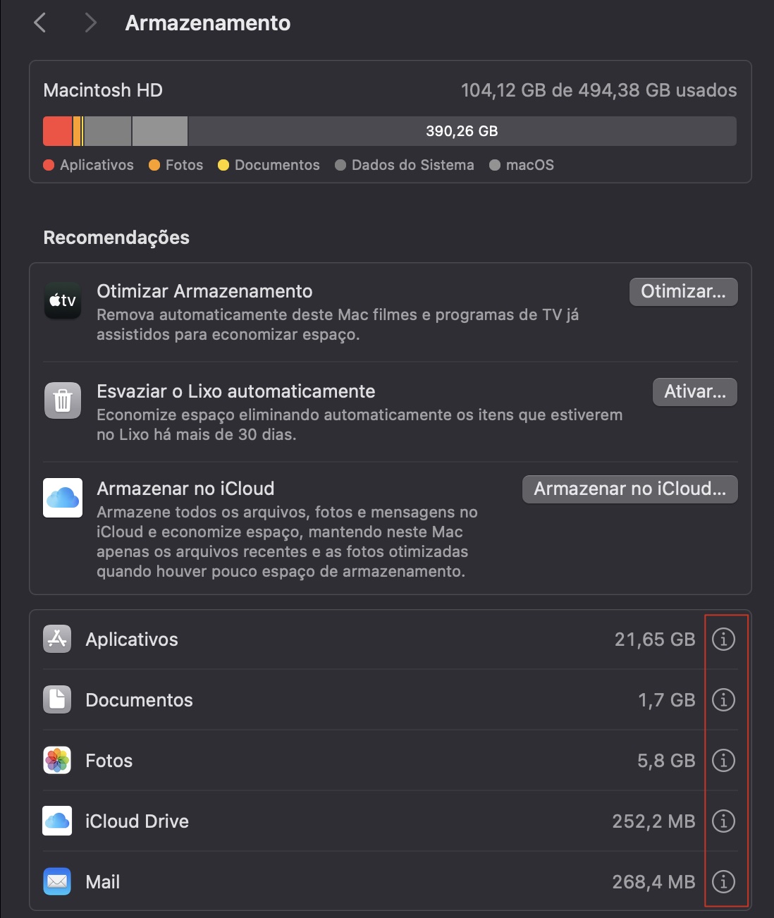Viewport: 774px width, 918px height.
Task: Open info details for Mail
Action: [x=723, y=881]
